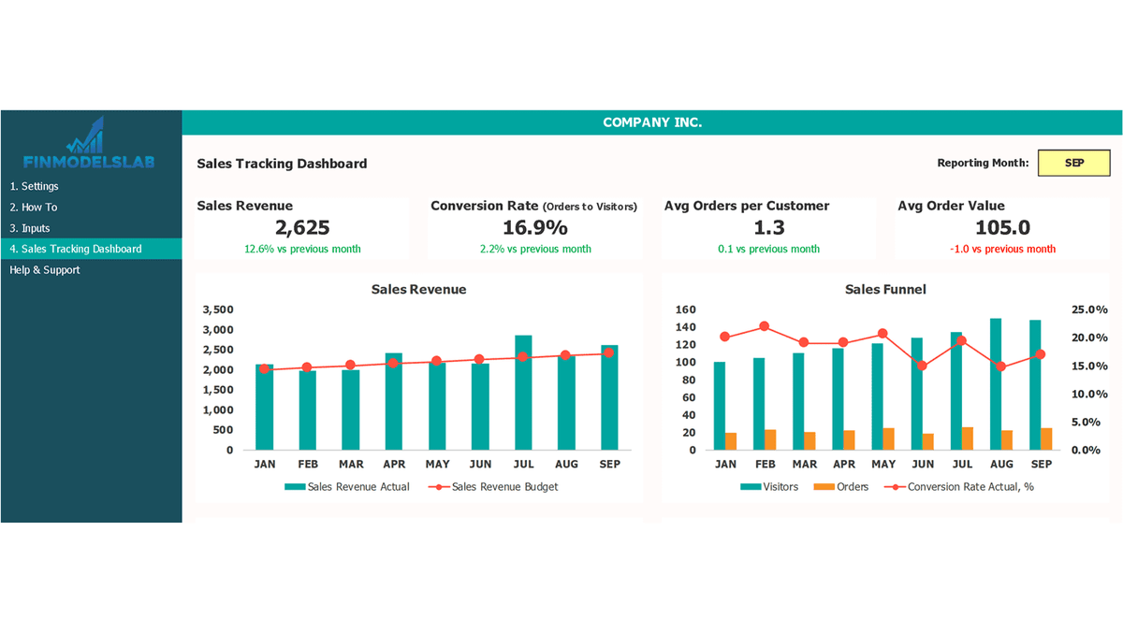The image size is (1123, 632).
Task: Click the Sales Tracking Dashboard heading
Action: click(x=282, y=164)
